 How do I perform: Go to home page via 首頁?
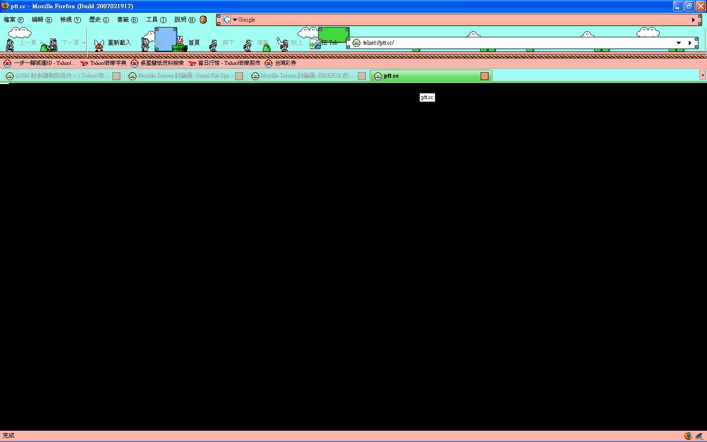pyautogui.click(x=188, y=43)
